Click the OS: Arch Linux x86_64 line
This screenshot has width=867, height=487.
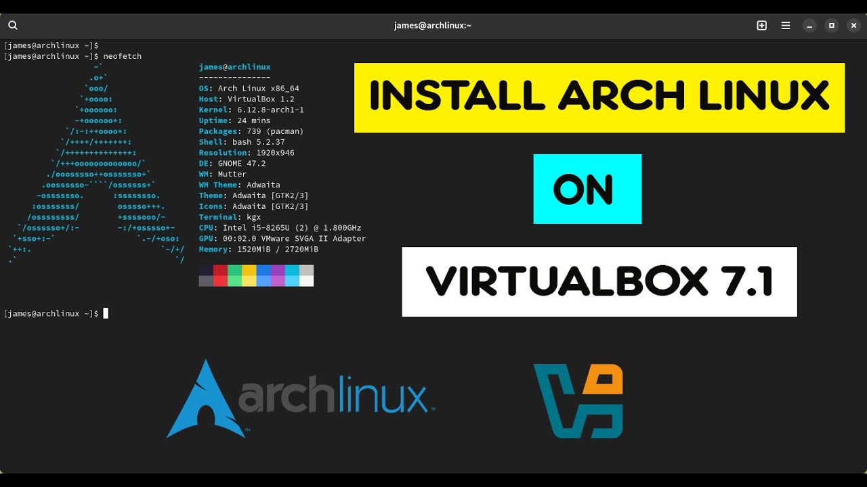click(249, 89)
